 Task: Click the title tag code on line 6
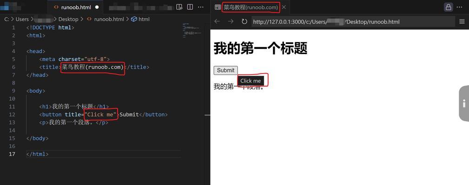[x=94, y=67]
